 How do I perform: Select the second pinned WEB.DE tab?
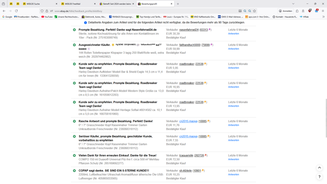18,4
